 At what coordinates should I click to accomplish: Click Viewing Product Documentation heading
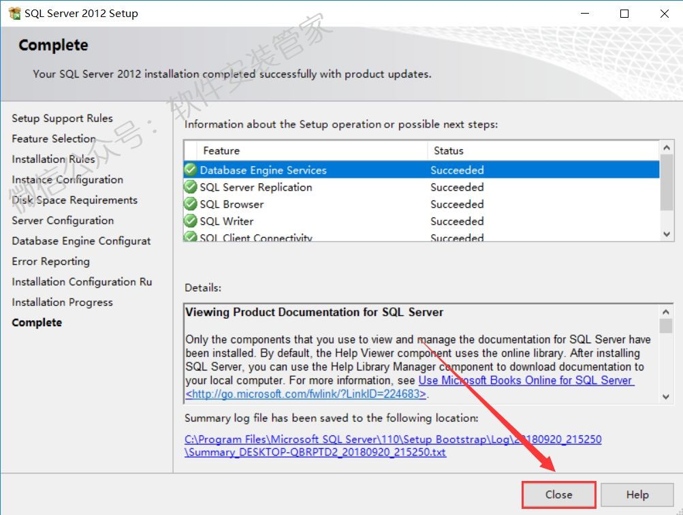(x=314, y=312)
